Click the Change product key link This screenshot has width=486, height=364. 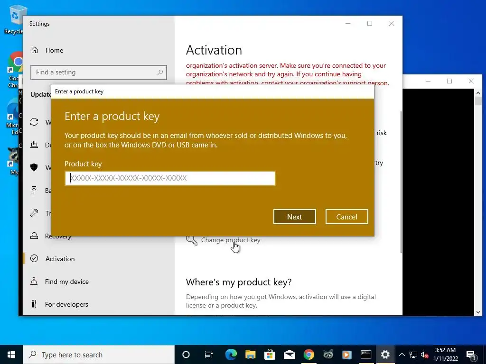231,240
